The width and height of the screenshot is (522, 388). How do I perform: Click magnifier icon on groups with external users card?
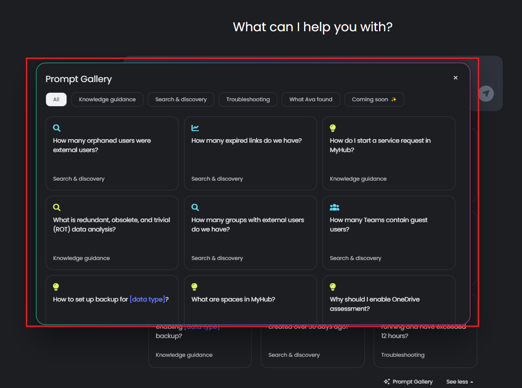(x=195, y=207)
